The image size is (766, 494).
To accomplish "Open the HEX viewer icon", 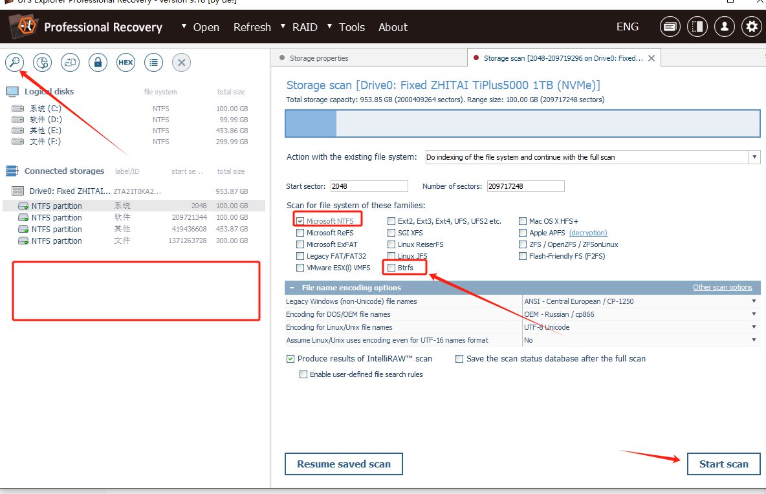I will coord(126,63).
